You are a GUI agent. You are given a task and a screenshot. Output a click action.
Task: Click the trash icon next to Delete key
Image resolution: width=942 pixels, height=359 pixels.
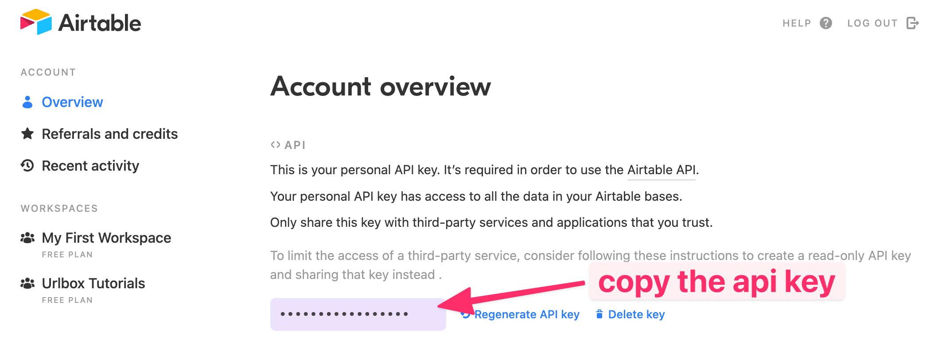coord(599,315)
